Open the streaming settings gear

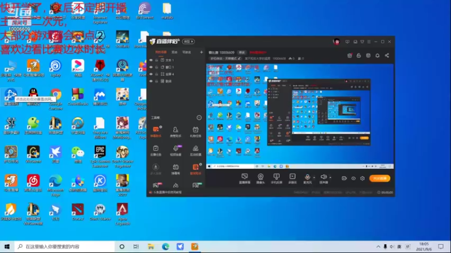362,178
